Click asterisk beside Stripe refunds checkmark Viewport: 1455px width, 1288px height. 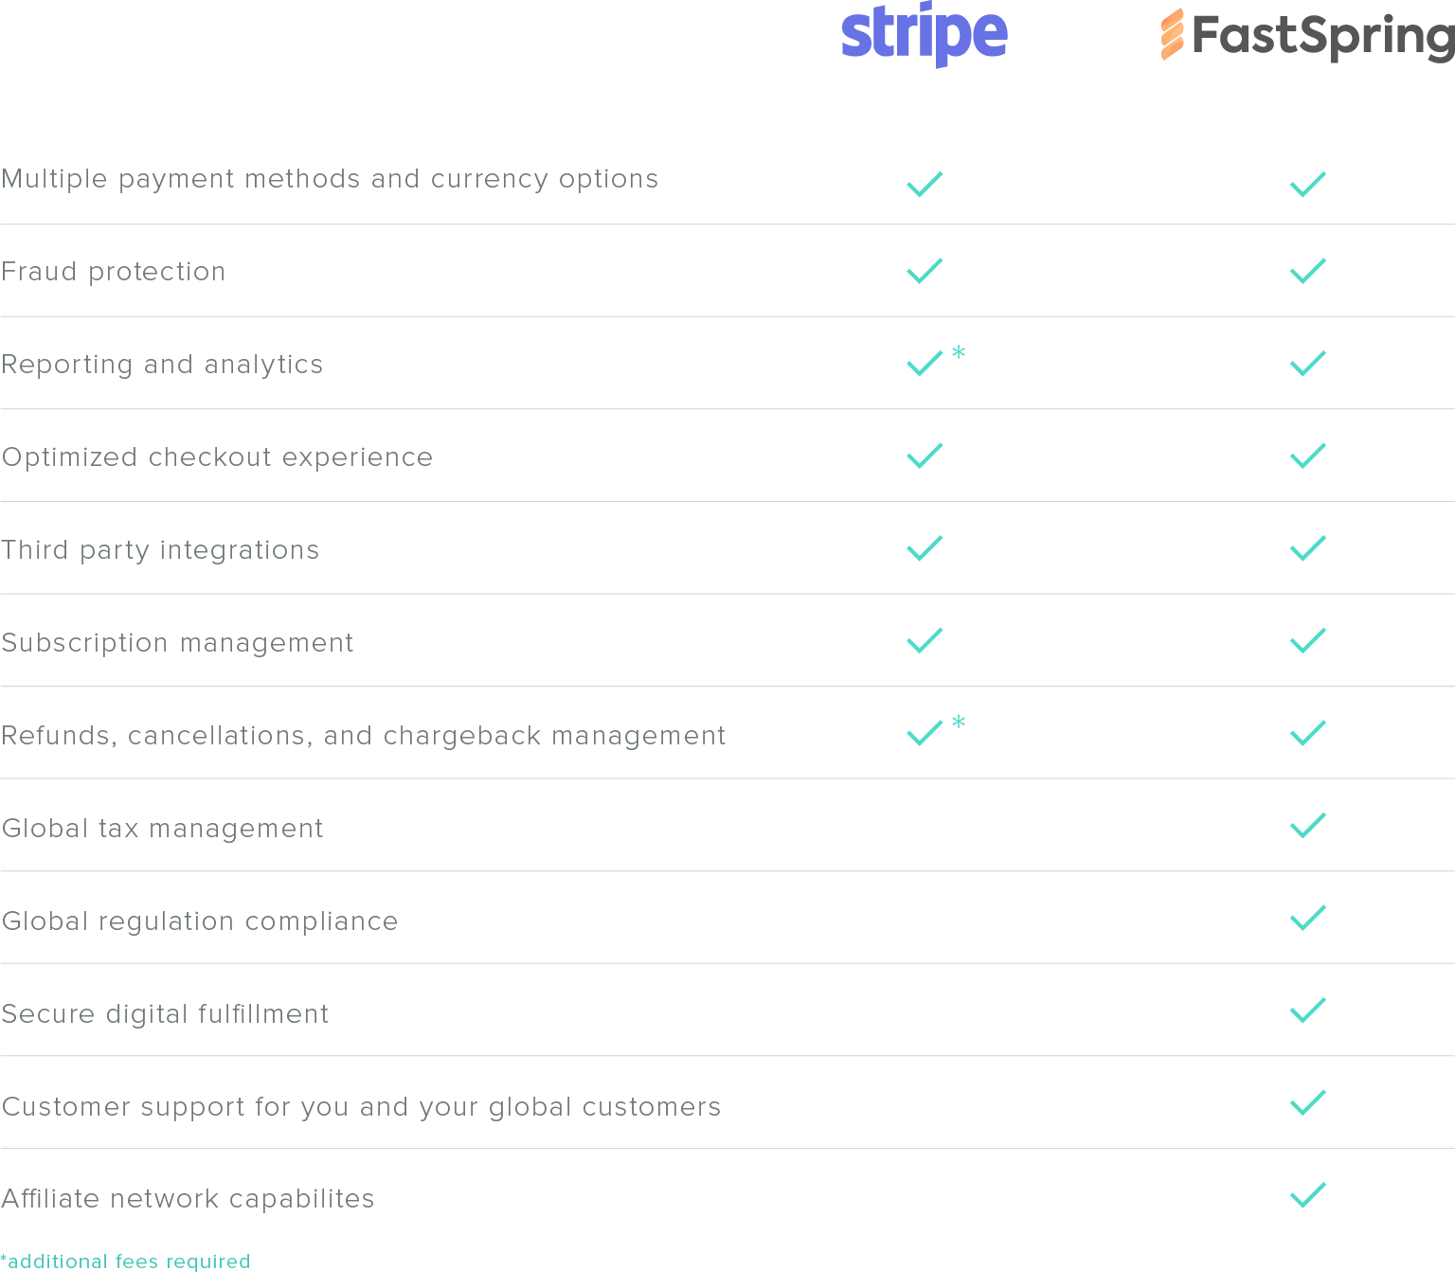[x=959, y=723]
